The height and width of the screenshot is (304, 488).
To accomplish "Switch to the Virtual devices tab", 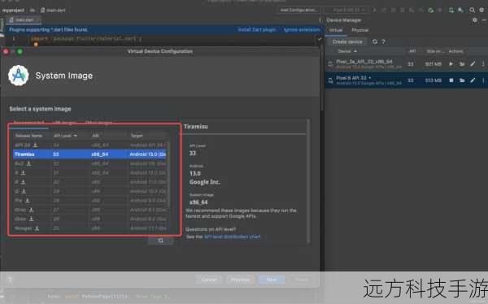I will [336, 30].
